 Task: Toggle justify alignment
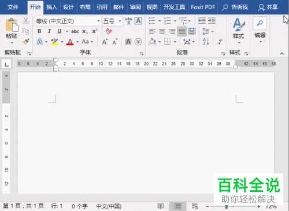tap(182, 31)
